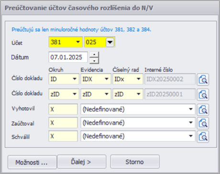
Task: Increase Dátum with the up spinner
Action: (94, 54)
